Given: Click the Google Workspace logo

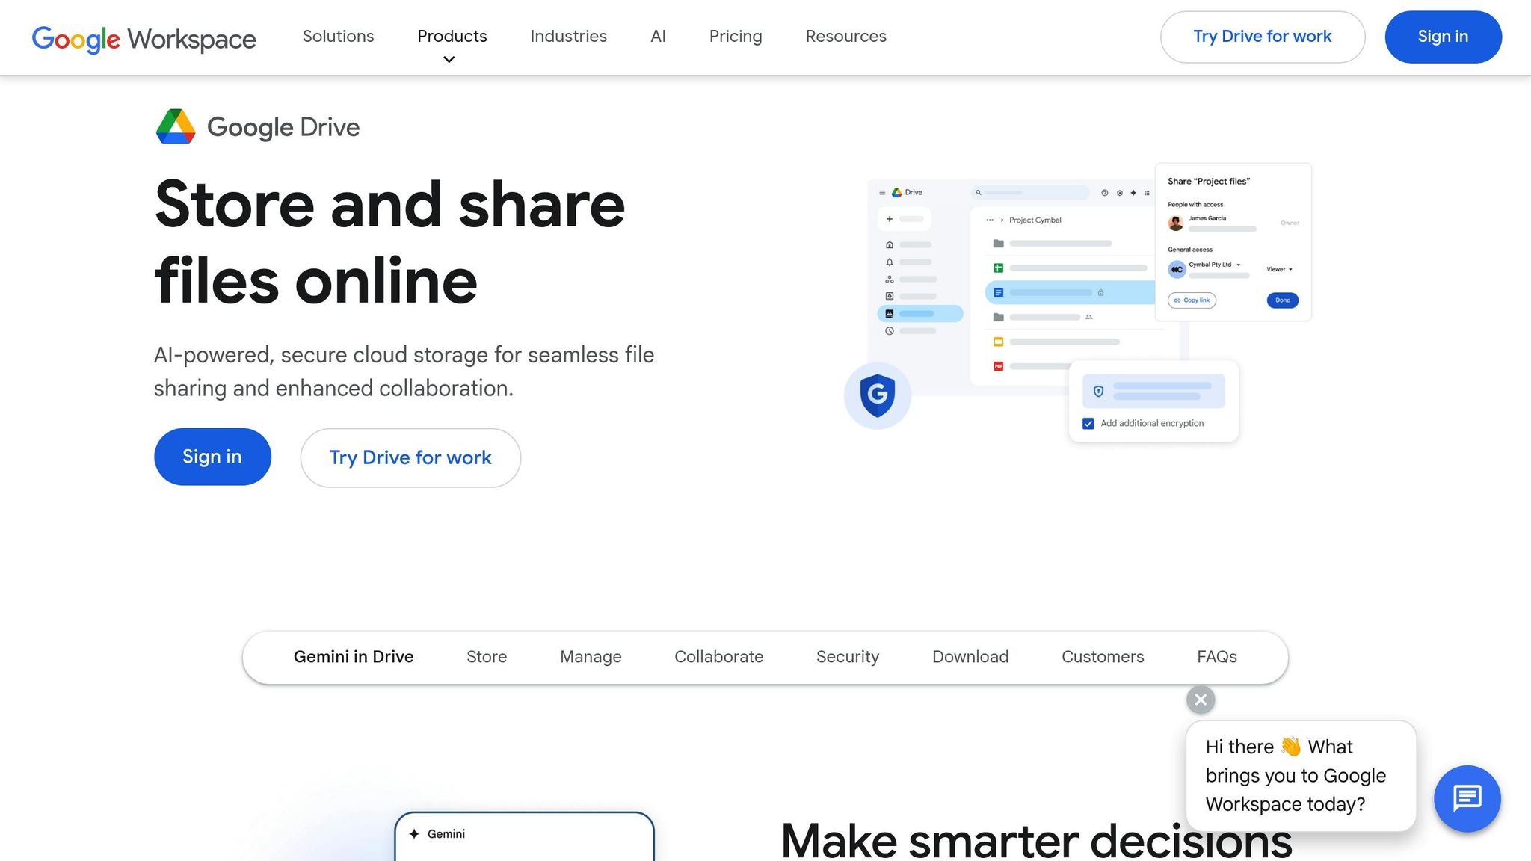Looking at the screenshot, I should [x=144, y=39].
